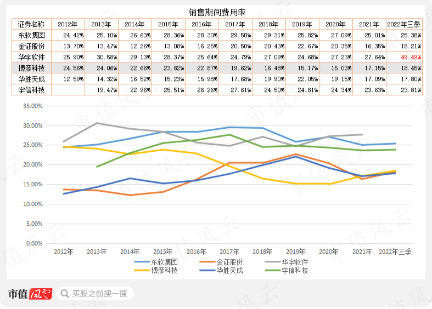Click the search magnifier icon
The width and height of the screenshot is (432, 309).
(65, 294)
